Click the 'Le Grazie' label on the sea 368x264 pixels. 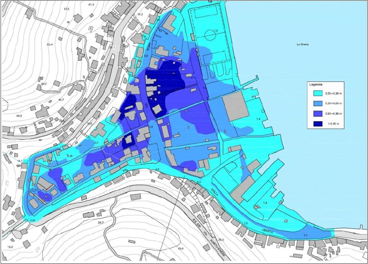click(x=303, y=44)
